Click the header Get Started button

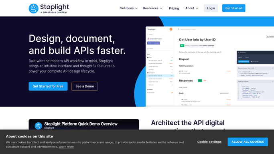(x=233, y=8)
